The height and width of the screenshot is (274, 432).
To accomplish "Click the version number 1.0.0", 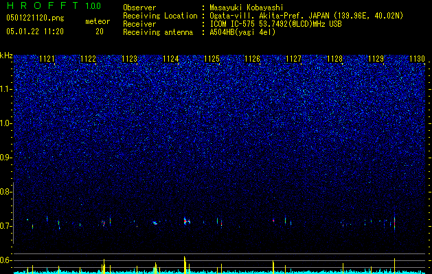I will pos(93,5).
